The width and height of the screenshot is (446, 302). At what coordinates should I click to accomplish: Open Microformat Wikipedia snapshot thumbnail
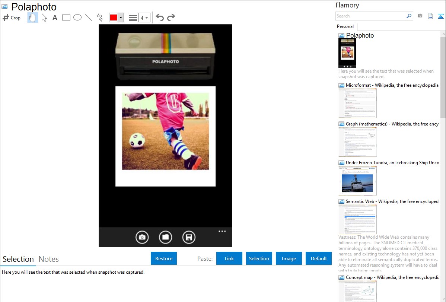coord(357,103)
